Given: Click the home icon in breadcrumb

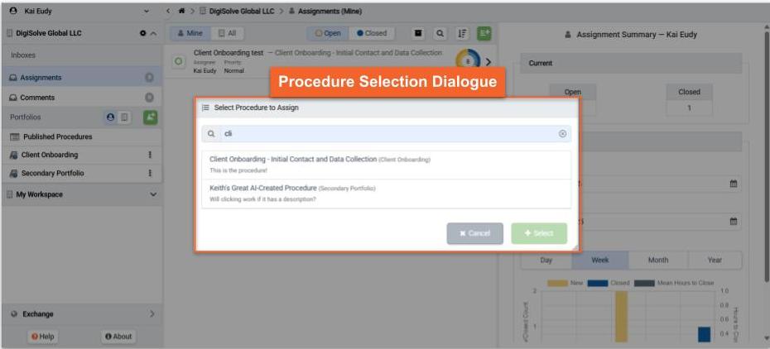Looking at the screenshot, I should point(181,11).
